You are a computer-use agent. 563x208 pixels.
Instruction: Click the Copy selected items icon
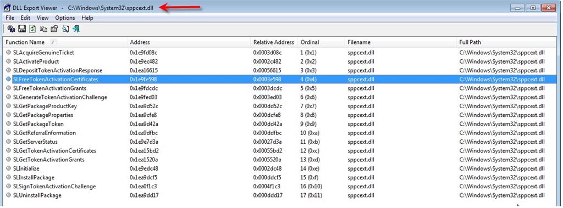click(43, 29)
